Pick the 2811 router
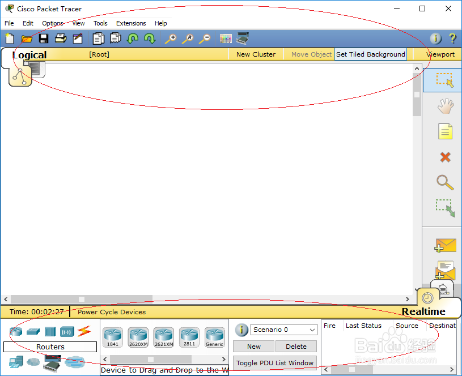Image resolution: width=462 pixels, height=376 pixels. click(x=189, y=337)
